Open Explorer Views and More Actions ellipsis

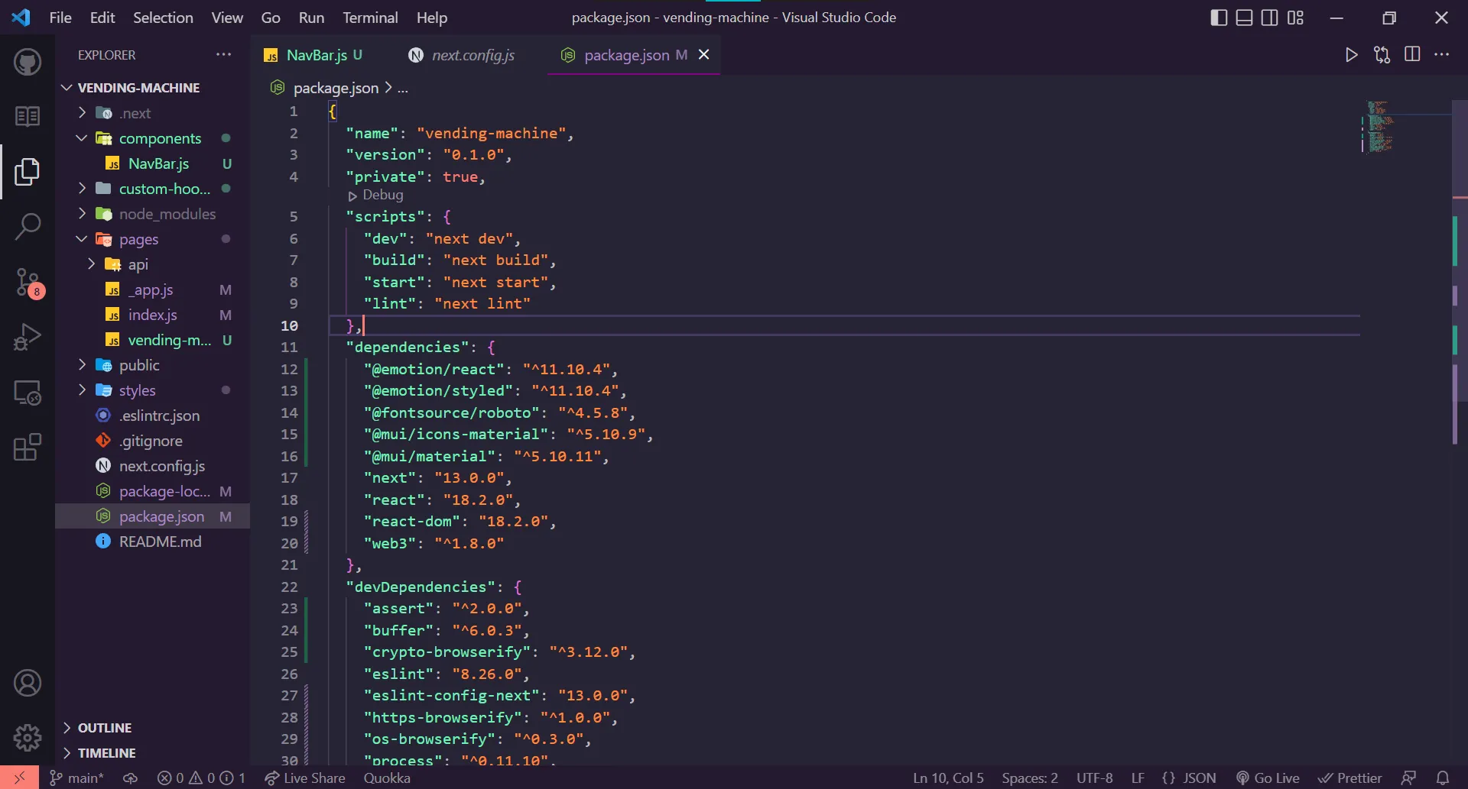(x=223, y=54)
